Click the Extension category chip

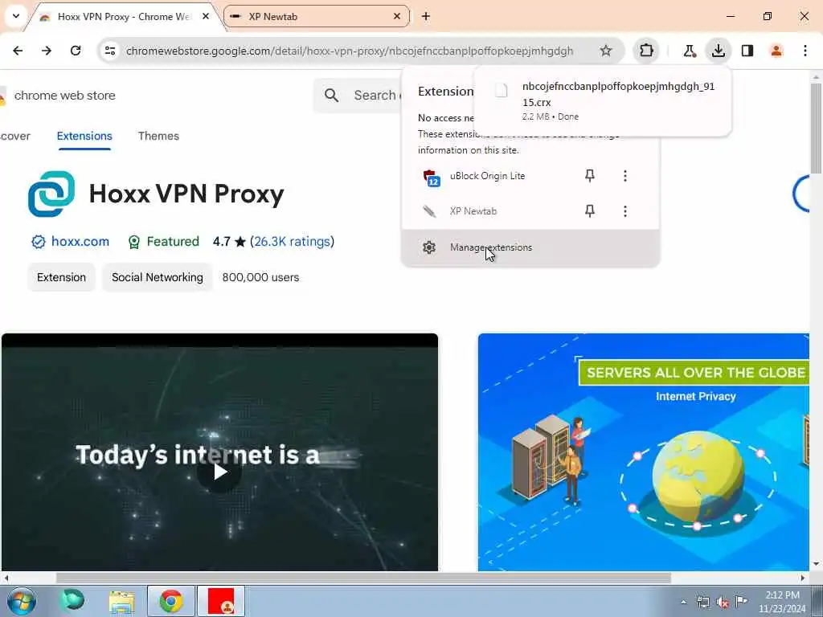pyautogui.click(x=61, y=277)
